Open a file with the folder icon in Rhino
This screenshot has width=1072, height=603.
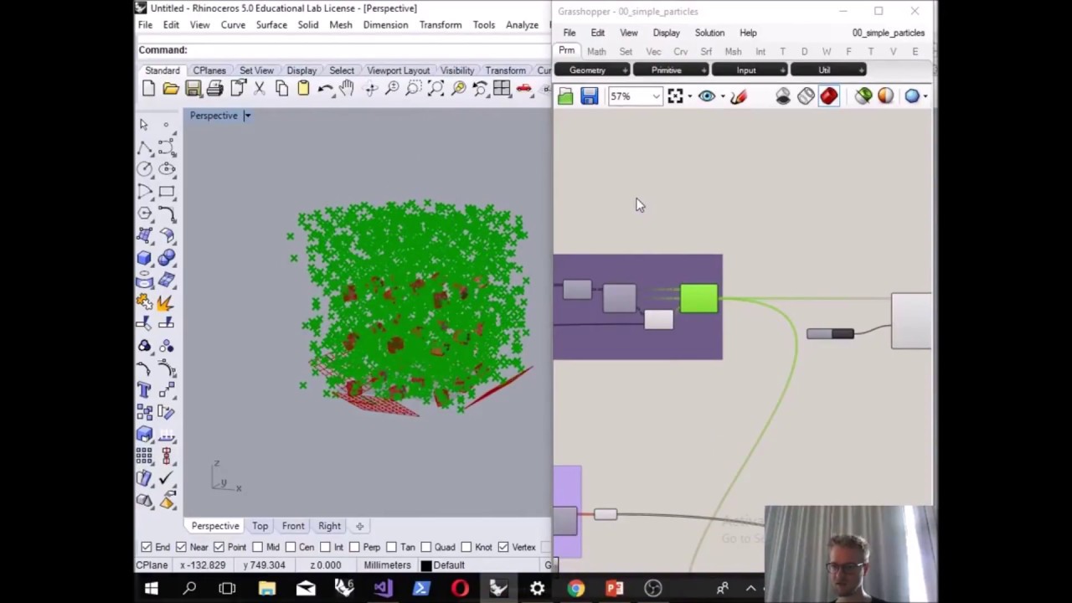[171, 89]
